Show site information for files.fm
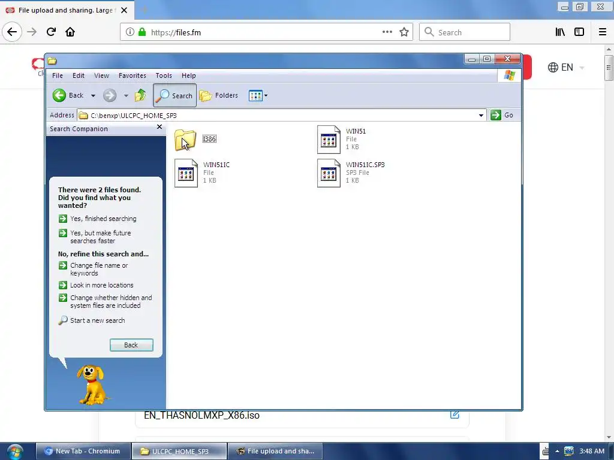Image resolution: width=614 pixels, height=460 pixels. pos(130,32)
